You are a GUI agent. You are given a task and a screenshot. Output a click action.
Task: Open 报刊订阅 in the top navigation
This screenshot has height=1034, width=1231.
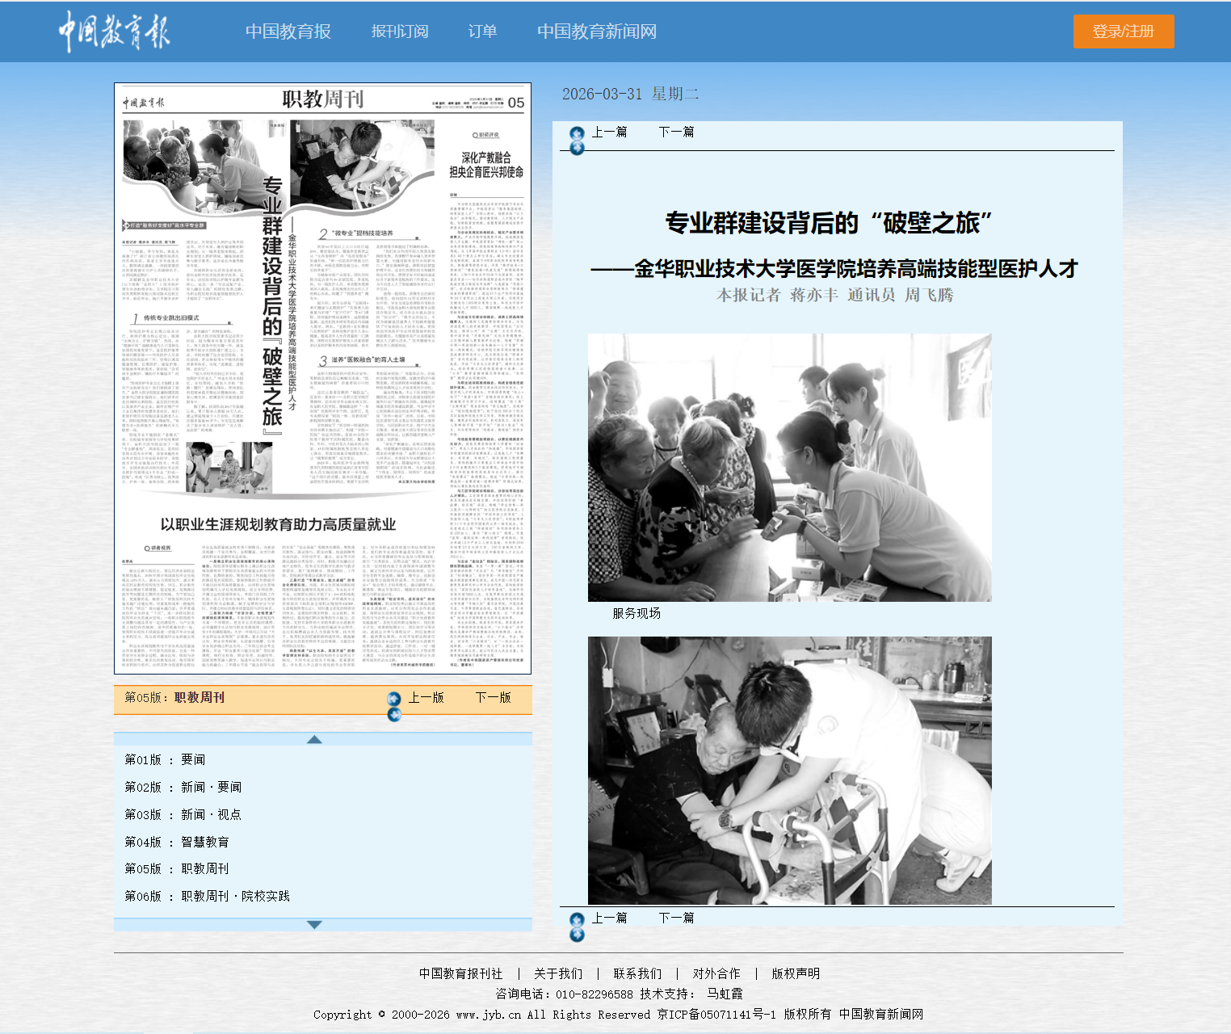tap(399, 32)
